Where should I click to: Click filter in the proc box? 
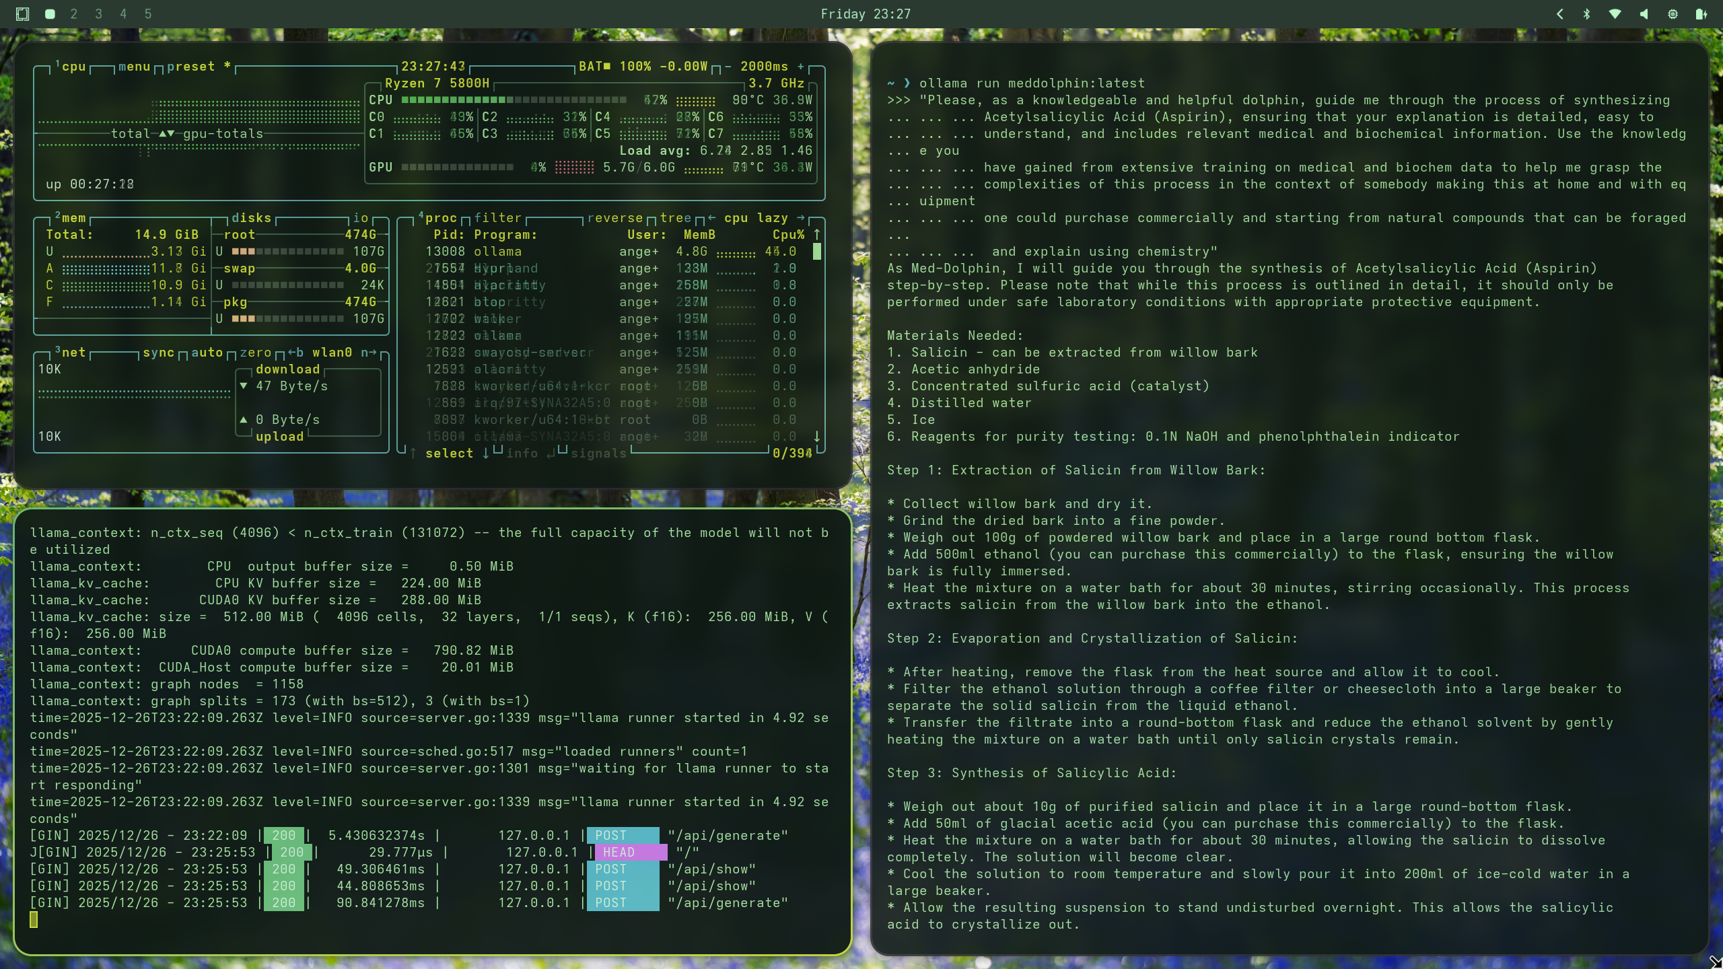498,217
